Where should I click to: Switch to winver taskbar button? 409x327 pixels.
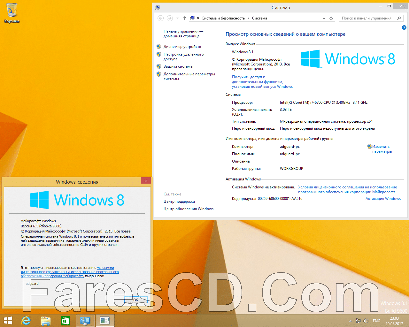(105, 321)
